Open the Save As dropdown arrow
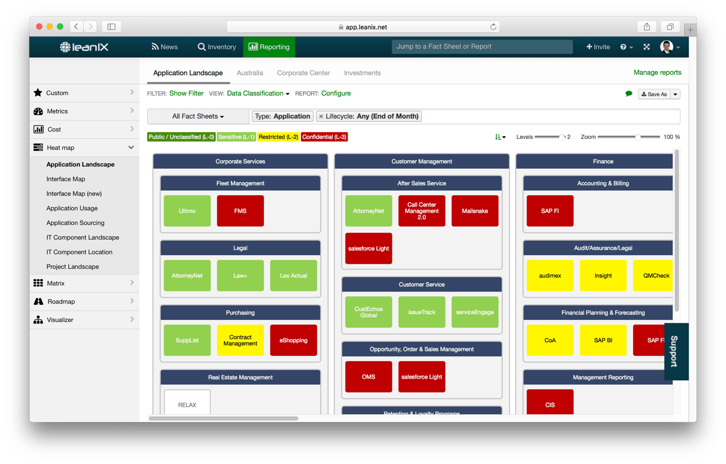This screenshot has height=464, width=726. (675, 94)
